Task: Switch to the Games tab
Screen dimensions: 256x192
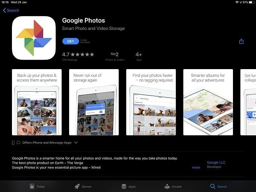Action: point(87,186)
